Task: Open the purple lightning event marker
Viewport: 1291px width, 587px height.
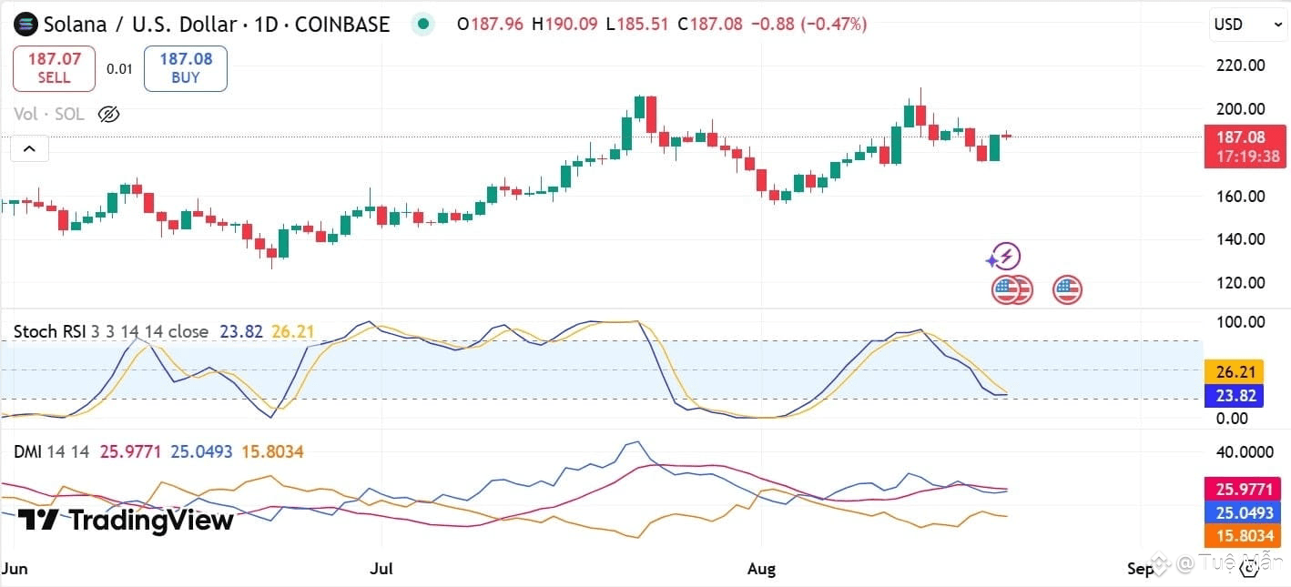Action: click(1005, 257)
